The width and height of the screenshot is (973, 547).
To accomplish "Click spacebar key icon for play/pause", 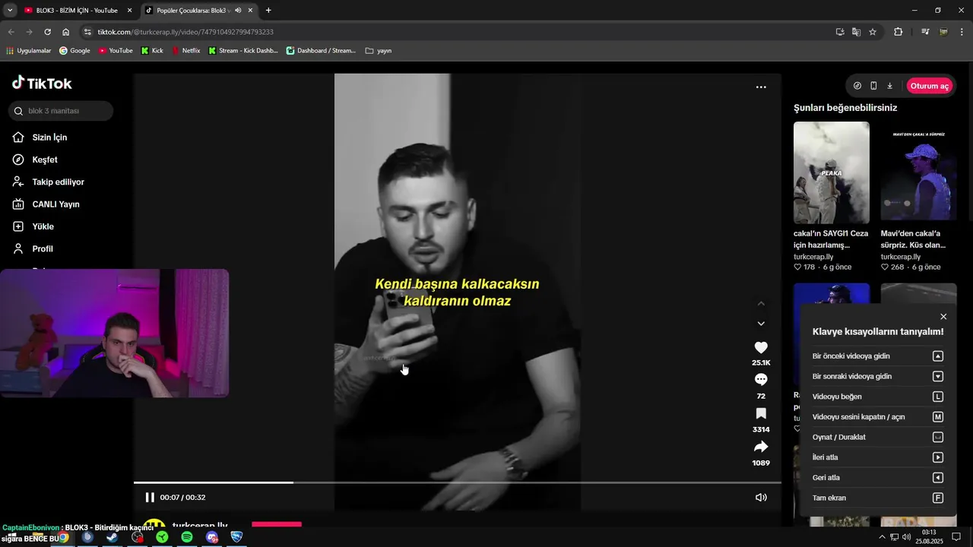I will (938, 437).
